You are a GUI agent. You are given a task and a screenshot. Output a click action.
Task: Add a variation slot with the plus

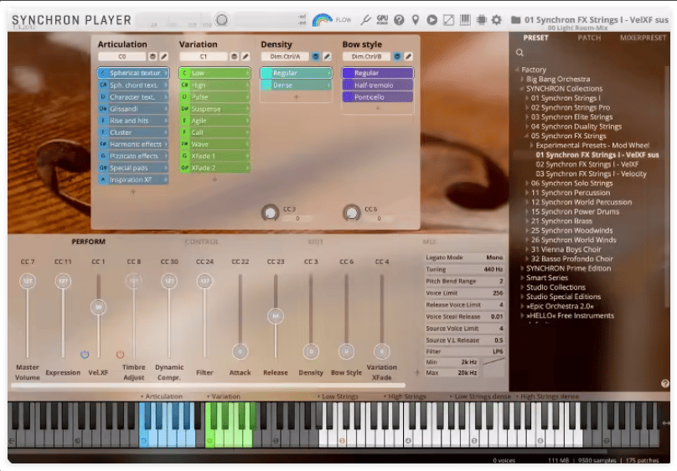[x=214, y=179]
